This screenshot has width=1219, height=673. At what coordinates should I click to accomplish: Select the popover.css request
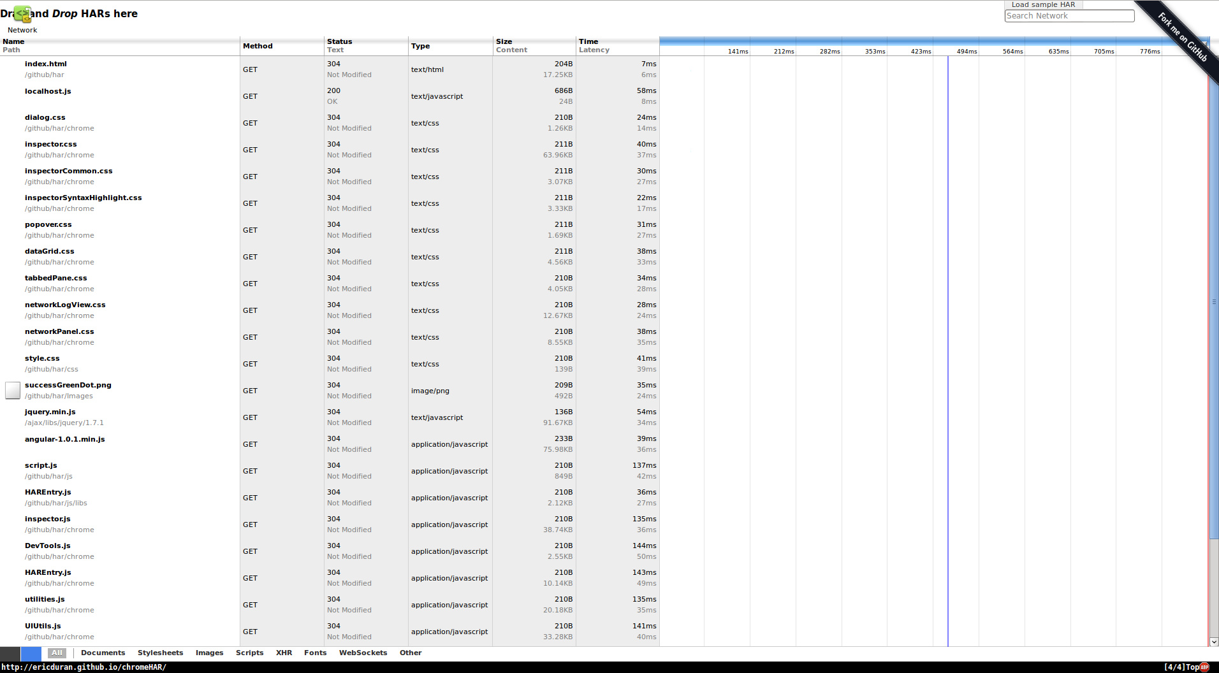click(48, 224)
